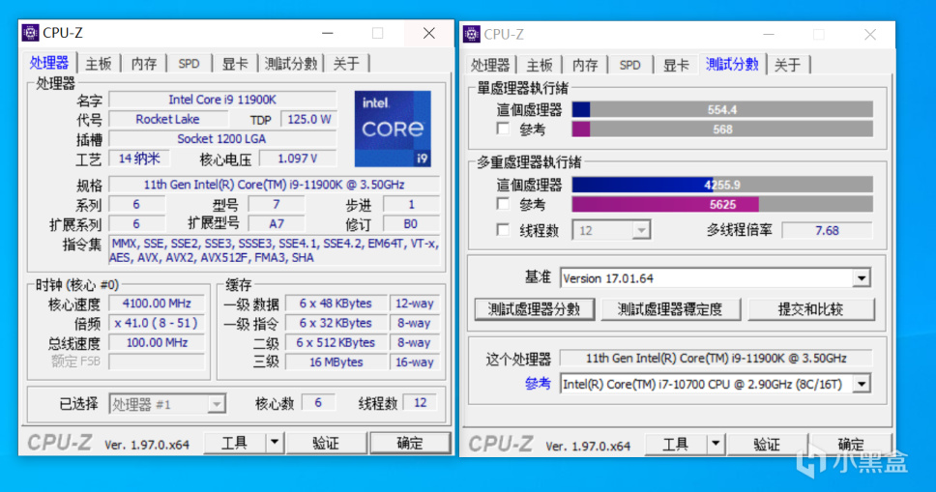Enable multi-thread 參考 checkbox

click(x=503, y=204)
